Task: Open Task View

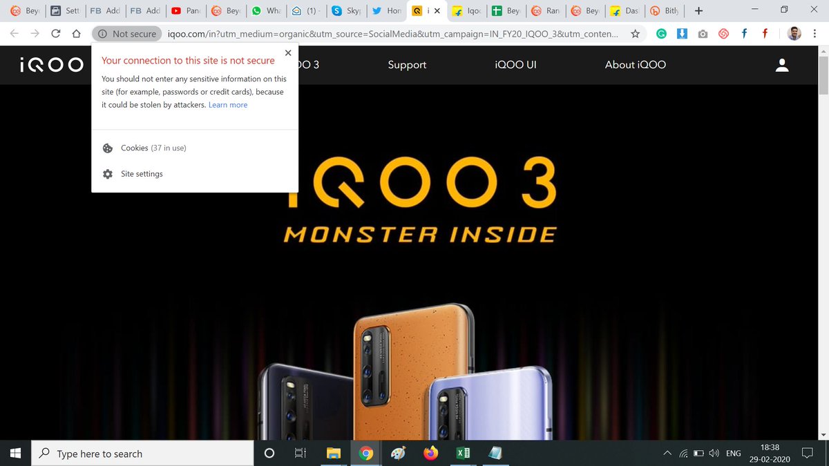Action: click(301, 454)
